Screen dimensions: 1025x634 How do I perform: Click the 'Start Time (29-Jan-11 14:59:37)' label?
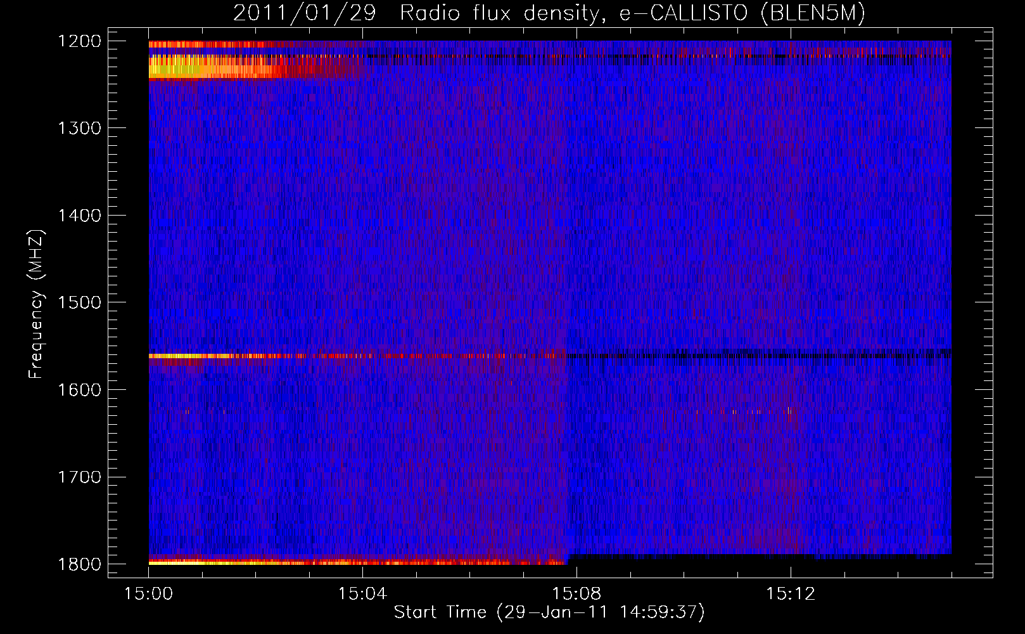[x=549, y=612]
